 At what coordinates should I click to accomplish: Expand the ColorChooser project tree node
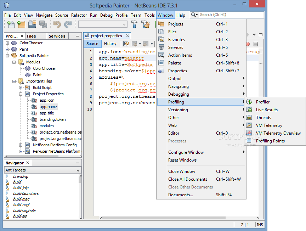(7, 43)
